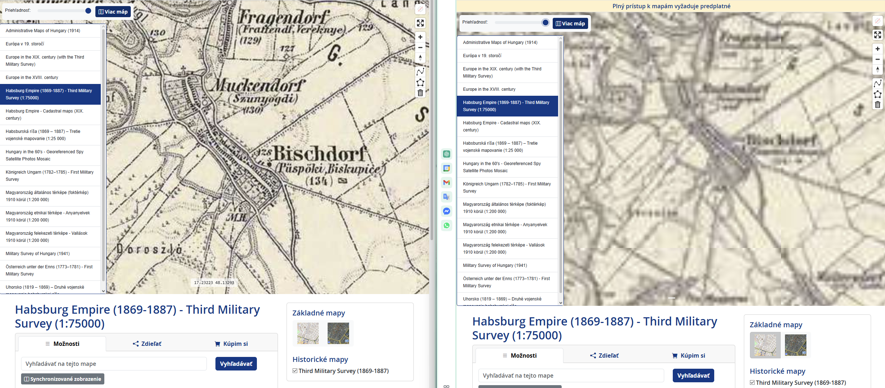Select Administrative Maps of Hungary (1914) in left list
The height and width of the screenshot is (388, 885).
click(50, 31)
